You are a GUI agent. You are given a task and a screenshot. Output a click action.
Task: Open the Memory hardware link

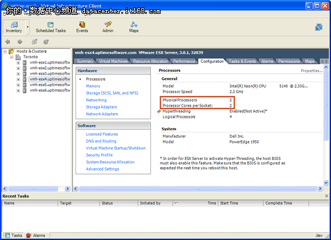click(93, 86)
